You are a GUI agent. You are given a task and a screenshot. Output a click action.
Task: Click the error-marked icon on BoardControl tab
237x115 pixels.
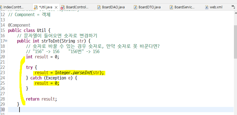[63, 7]
